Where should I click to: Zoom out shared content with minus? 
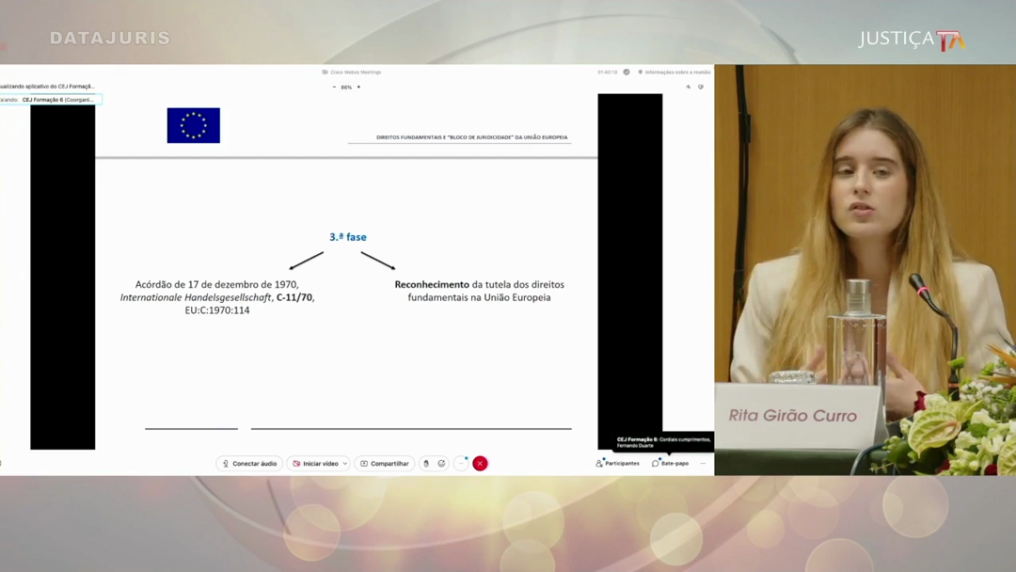click(334, 87)
